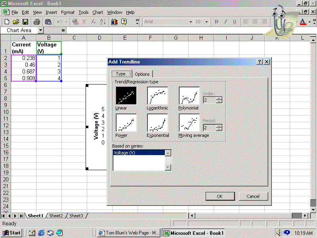Open the Font Color dropdown arrow
Image resolution: width=317 pixels, height=238 pixels.
pyautogui.click(x=309, y=22)
